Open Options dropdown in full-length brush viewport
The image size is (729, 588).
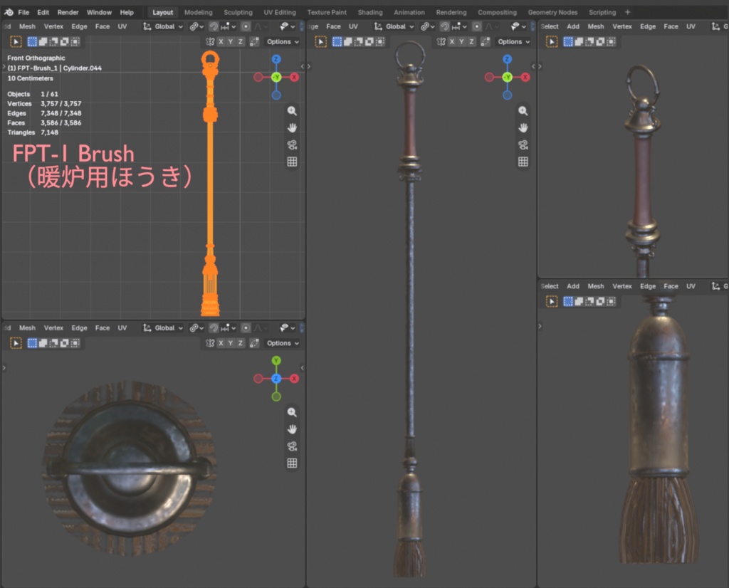pyautogui.click(x=514, y=42)
